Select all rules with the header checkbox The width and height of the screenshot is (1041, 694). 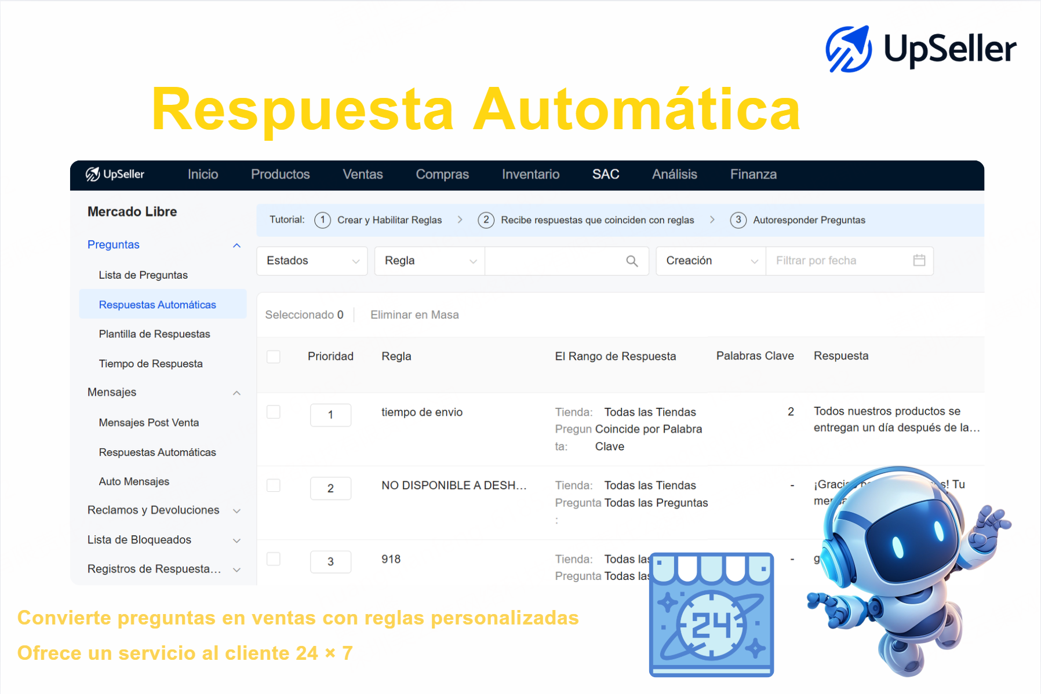(x=273, y=356)
